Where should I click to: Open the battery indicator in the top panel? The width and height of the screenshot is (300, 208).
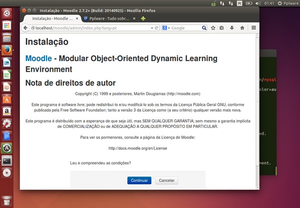coord(248,4)
